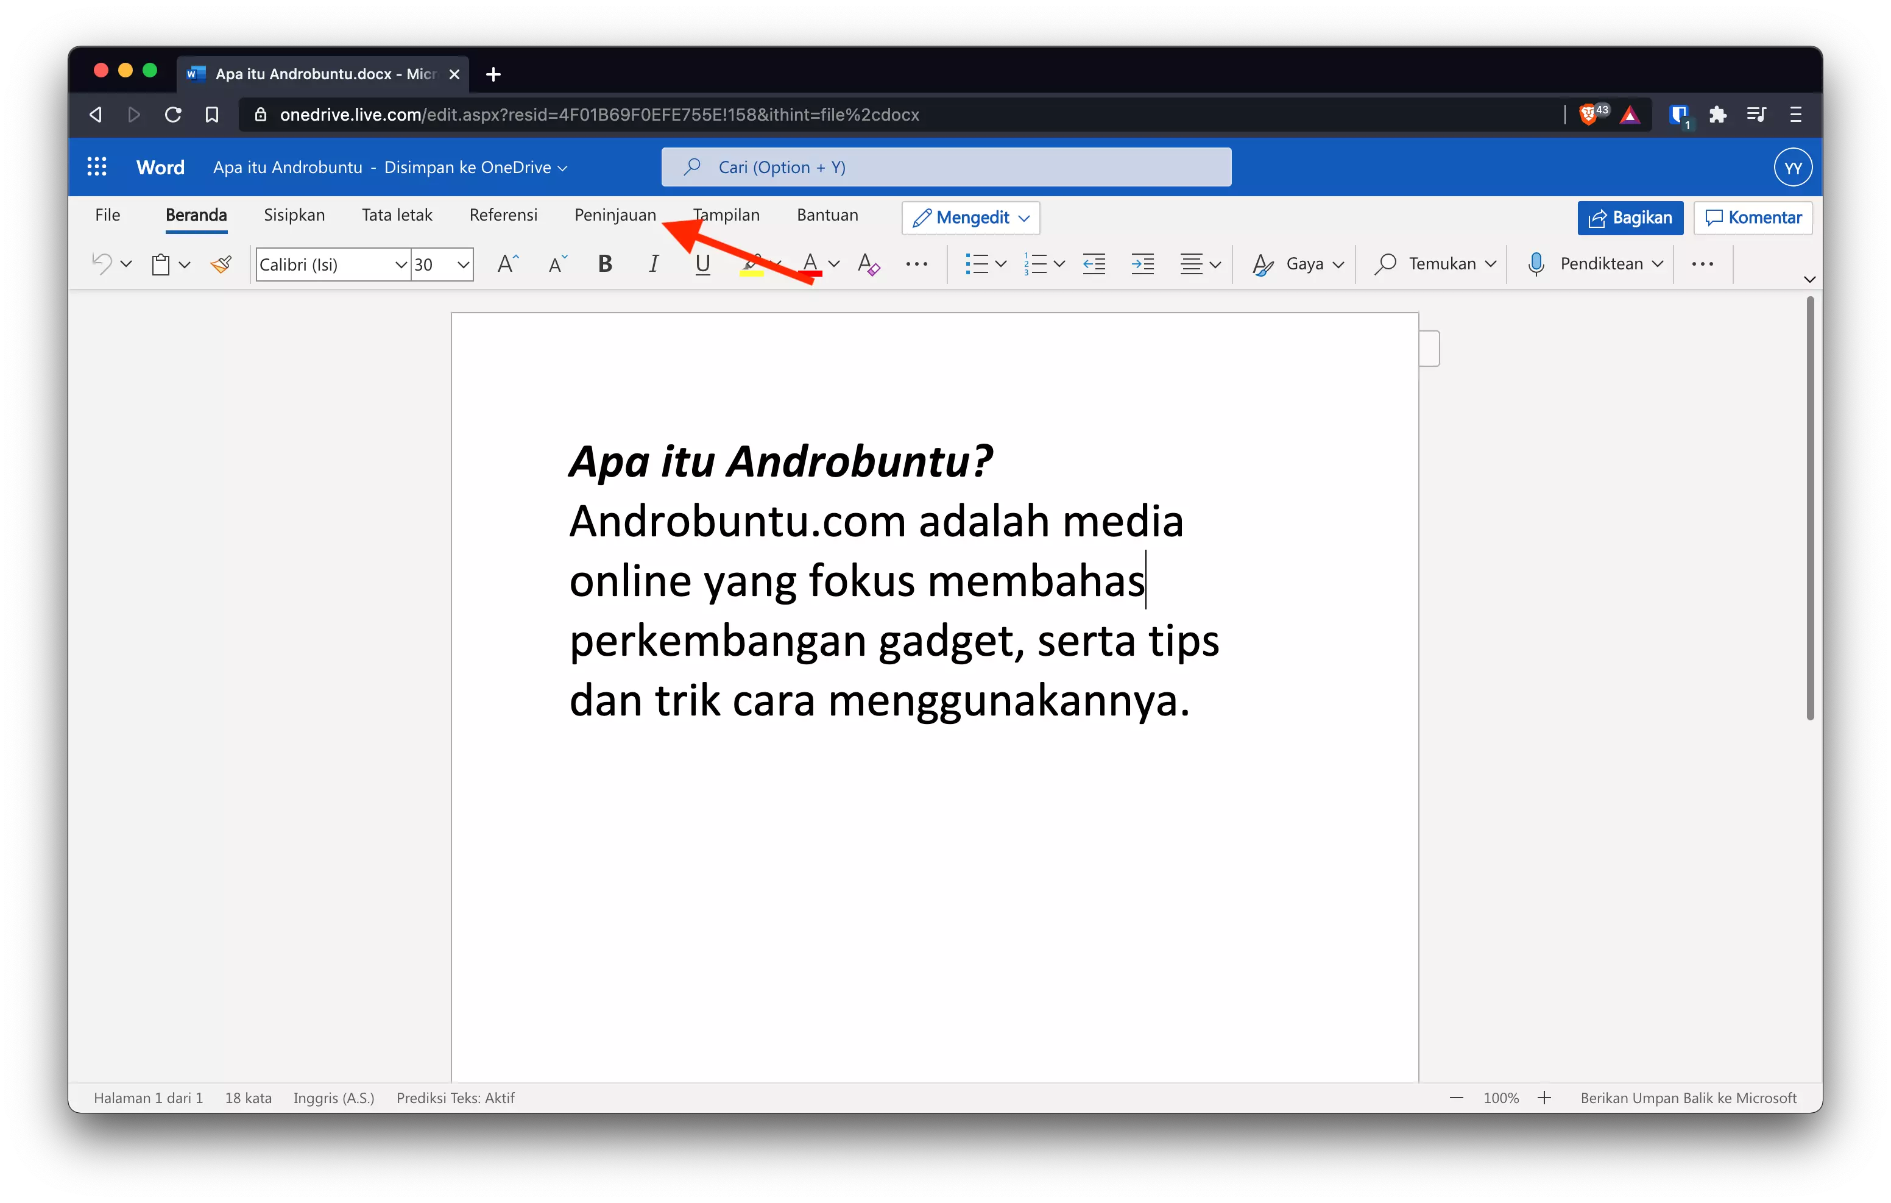The image size is (1891, 1203).
Task: Click inside the Cari search field
Action: pyautogui.click(x=946, y=166)
